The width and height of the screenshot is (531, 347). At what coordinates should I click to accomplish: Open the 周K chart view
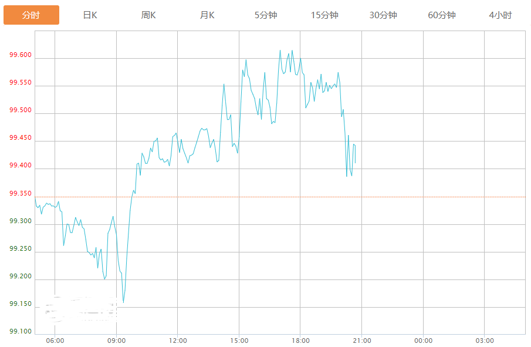148,15
